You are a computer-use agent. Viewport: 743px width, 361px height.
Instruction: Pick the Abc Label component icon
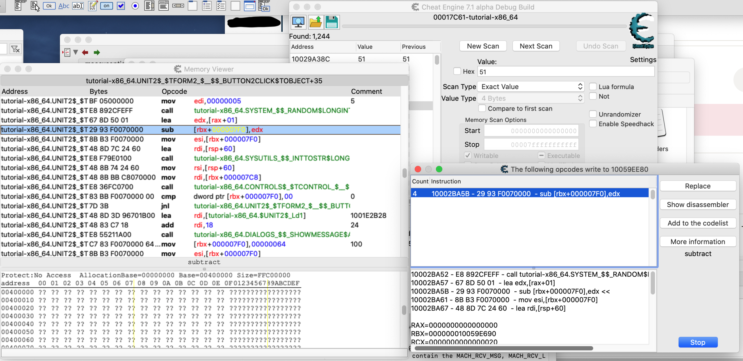coord(64,6)
